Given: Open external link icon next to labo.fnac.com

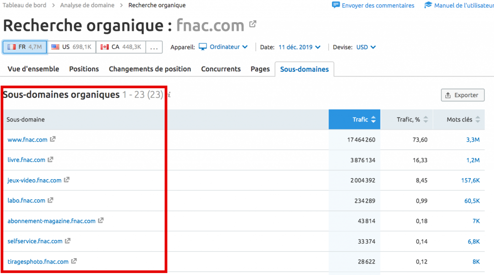Looking at the screenshot, I should click(x=50, y=200).
